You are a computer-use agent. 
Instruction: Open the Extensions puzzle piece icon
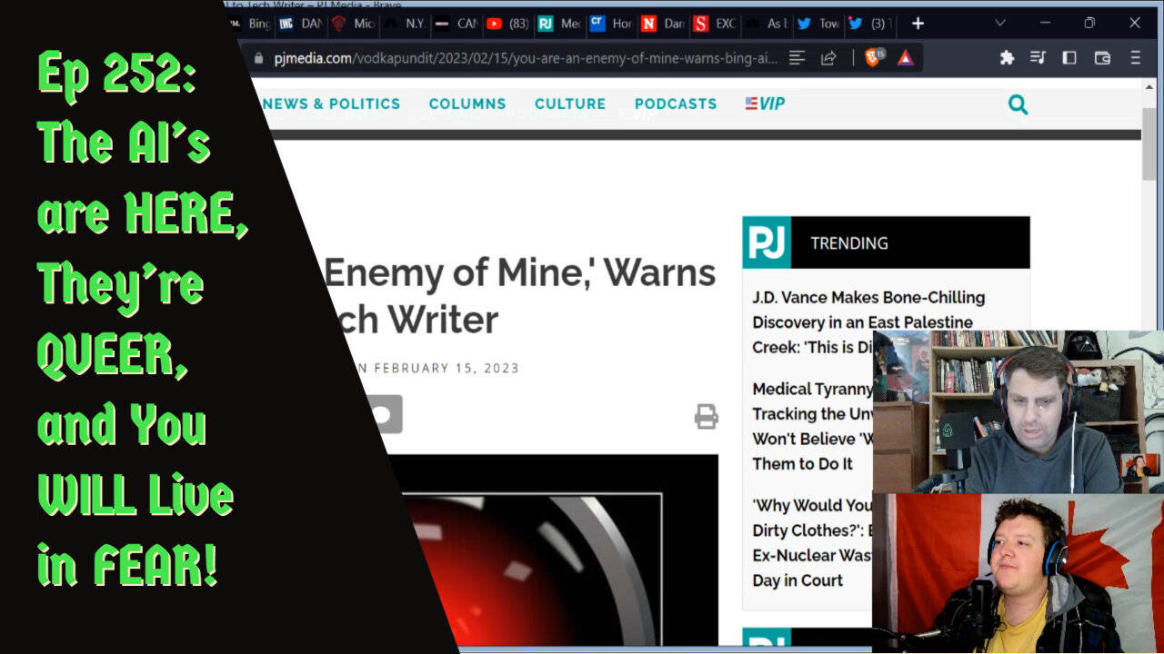1007,58
